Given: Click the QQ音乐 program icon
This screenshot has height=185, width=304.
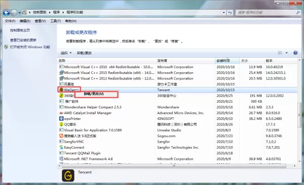Looking at the screenshot, I should (x=61, y=124).
